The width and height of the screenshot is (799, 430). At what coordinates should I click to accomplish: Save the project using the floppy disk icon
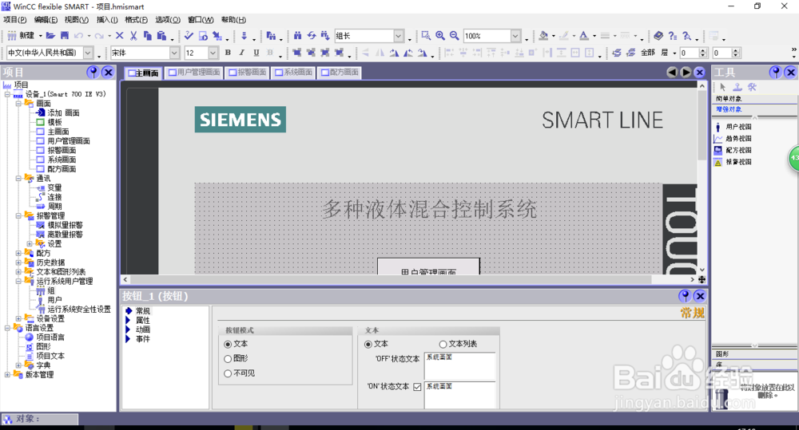[x=64, y=36]
